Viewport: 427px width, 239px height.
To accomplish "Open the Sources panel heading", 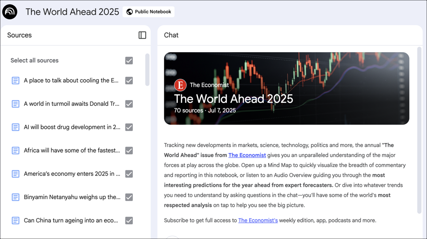I will [x=19, y=35].
